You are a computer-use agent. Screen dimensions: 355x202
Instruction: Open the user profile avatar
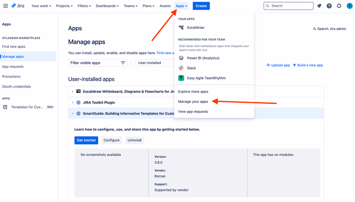coord(349,6)
